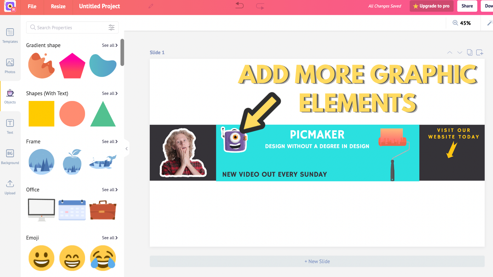Select the surprised person photo on canvas
The image size is (493, 277).
click(x=183, y=153)
